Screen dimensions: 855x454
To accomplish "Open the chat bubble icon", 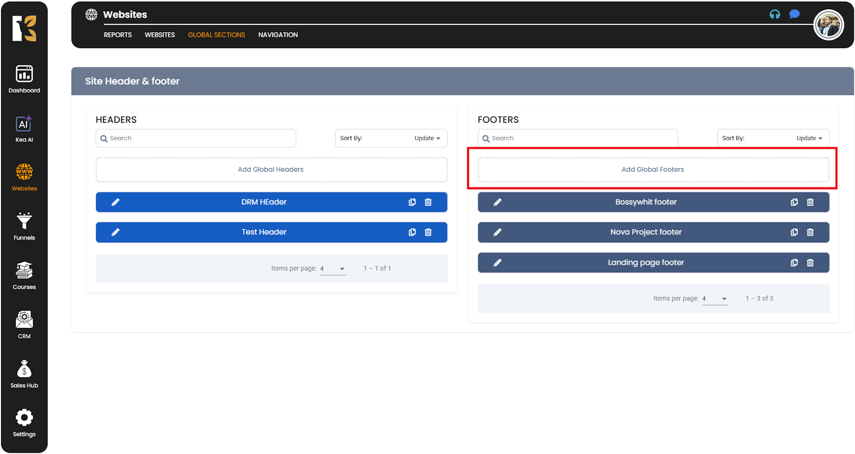I will 794,14.
